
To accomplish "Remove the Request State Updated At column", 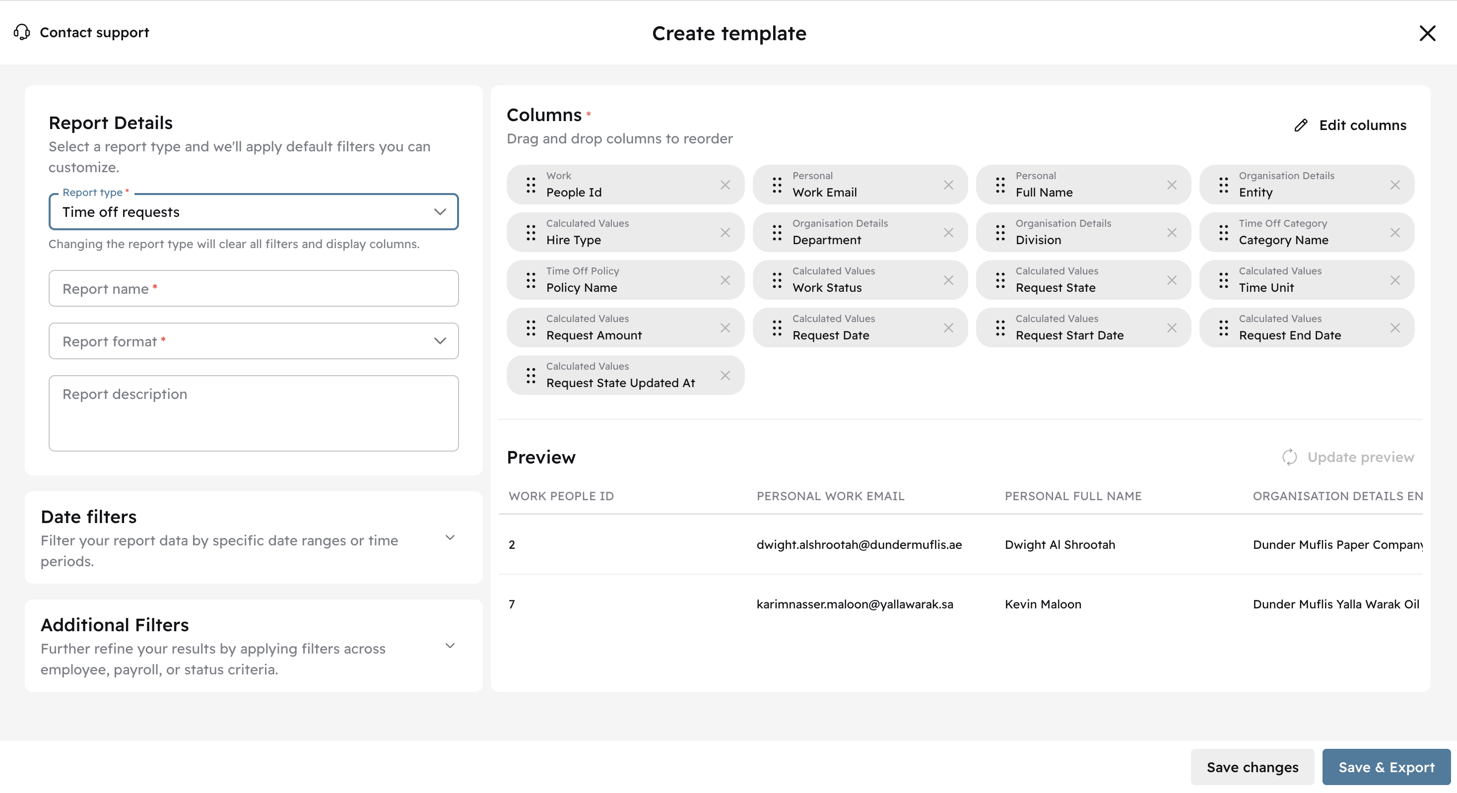I will pos(725,376).
